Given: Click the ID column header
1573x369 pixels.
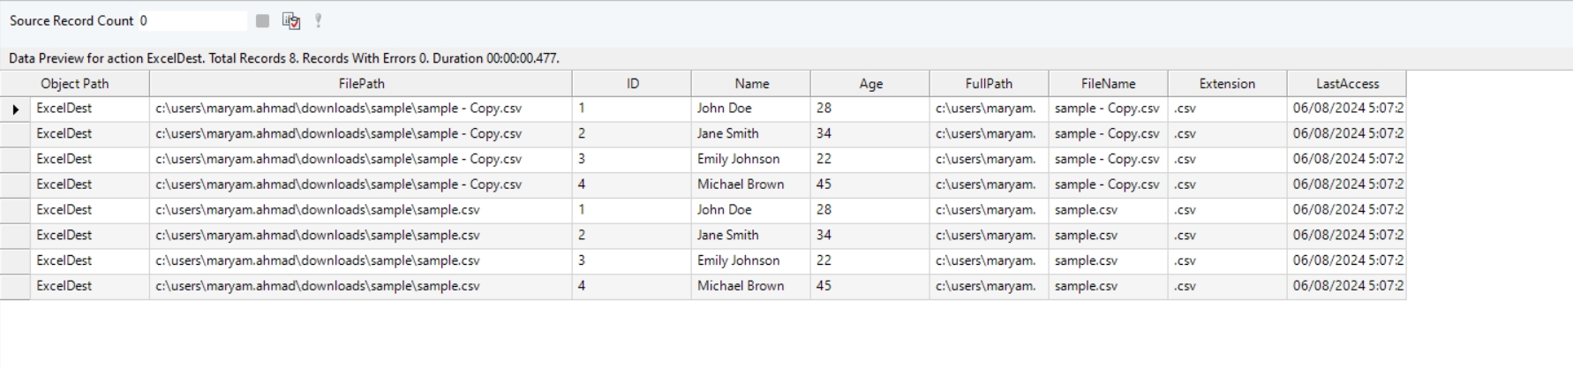Looking at the screenshot, I should (x=632, y=84).
